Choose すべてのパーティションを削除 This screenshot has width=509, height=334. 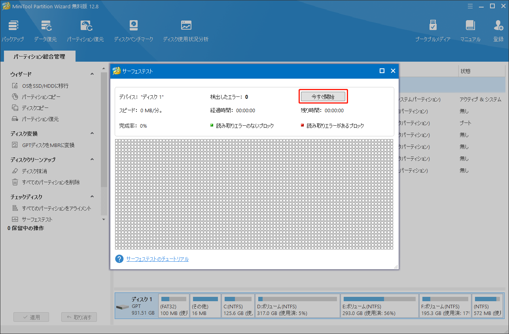tap(45, 182)
